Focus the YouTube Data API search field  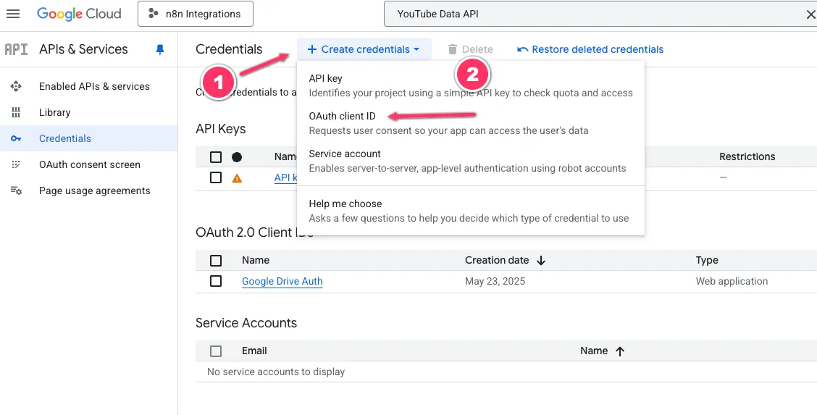pos(594,14)
